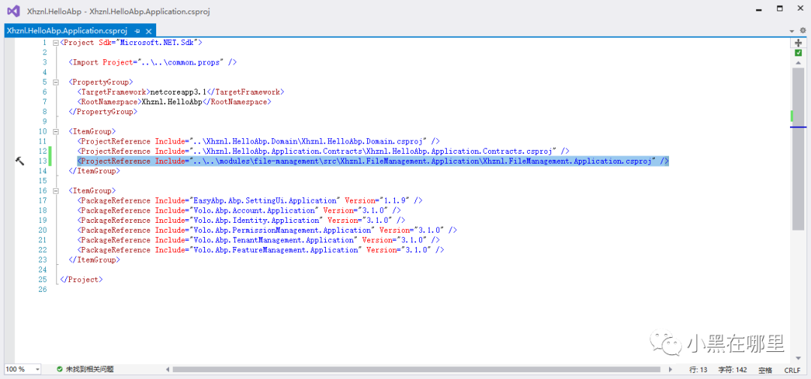The image size is (811, 379).
Task: Maximize the Visual Studio window
Action: (x=780, y=9)
